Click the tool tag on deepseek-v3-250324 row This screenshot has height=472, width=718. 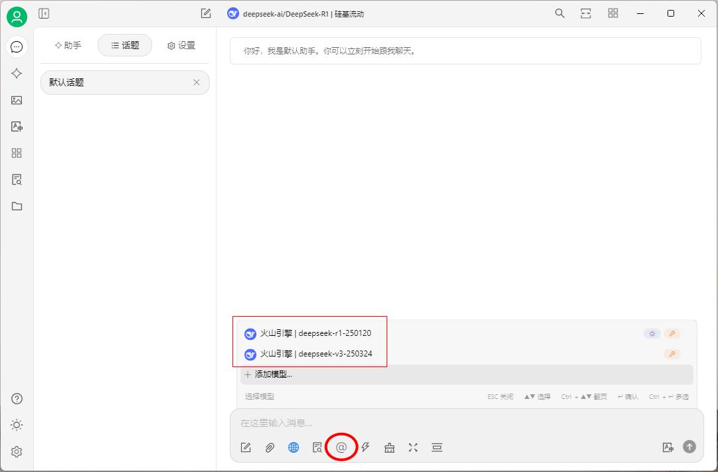672,354
